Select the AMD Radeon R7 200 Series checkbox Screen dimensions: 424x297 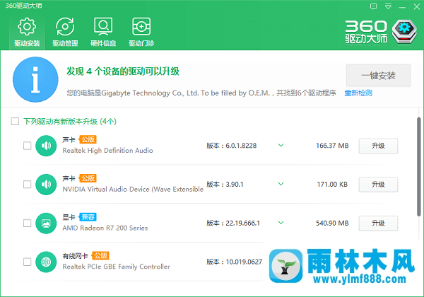[28, 223]
